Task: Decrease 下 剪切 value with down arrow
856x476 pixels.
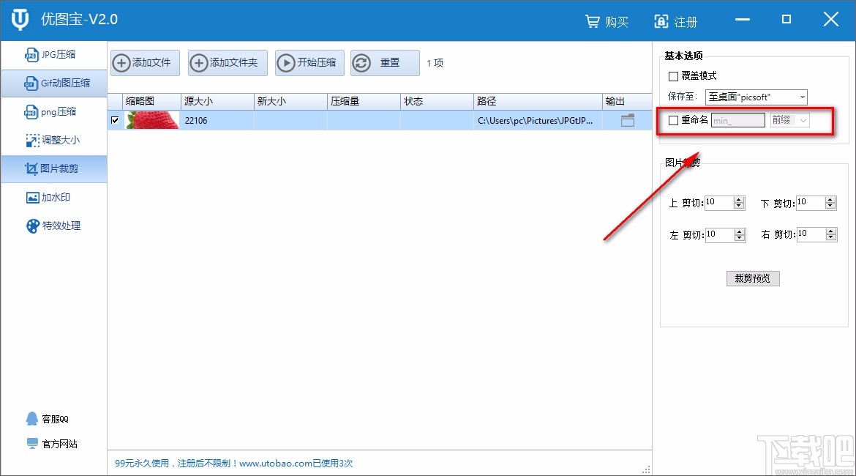Action: 830,206
